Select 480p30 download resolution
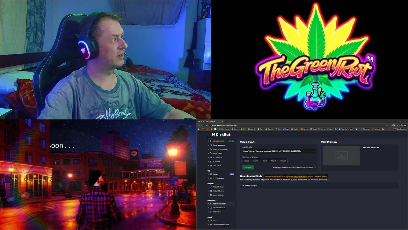 pyautogui.click(x=264, y=161)
